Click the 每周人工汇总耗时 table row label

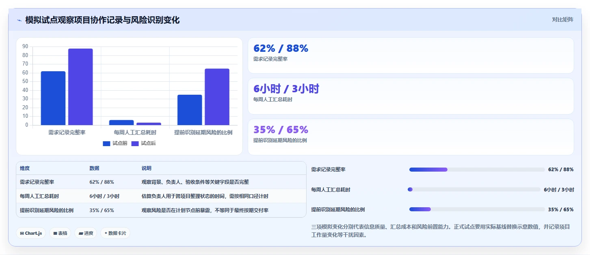point(39,196)
